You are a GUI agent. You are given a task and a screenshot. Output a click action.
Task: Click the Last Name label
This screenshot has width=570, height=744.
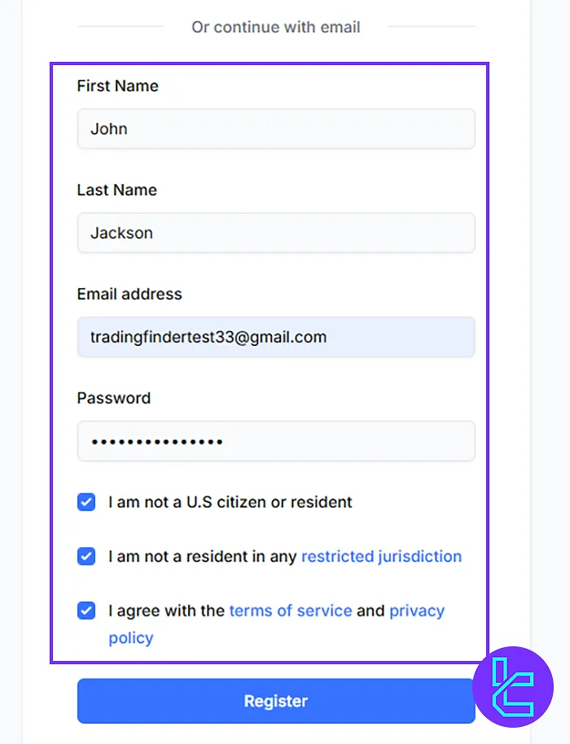tap(117, 190)
